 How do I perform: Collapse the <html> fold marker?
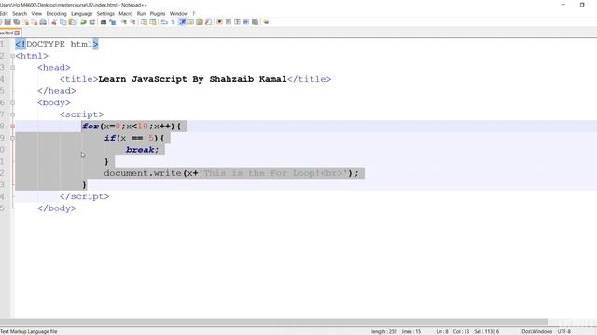pyautogui.click(x=12, y=56)
